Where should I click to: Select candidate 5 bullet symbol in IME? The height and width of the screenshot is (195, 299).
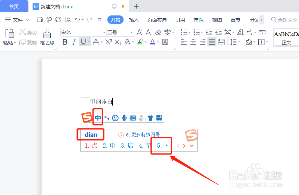click(162, 145)
